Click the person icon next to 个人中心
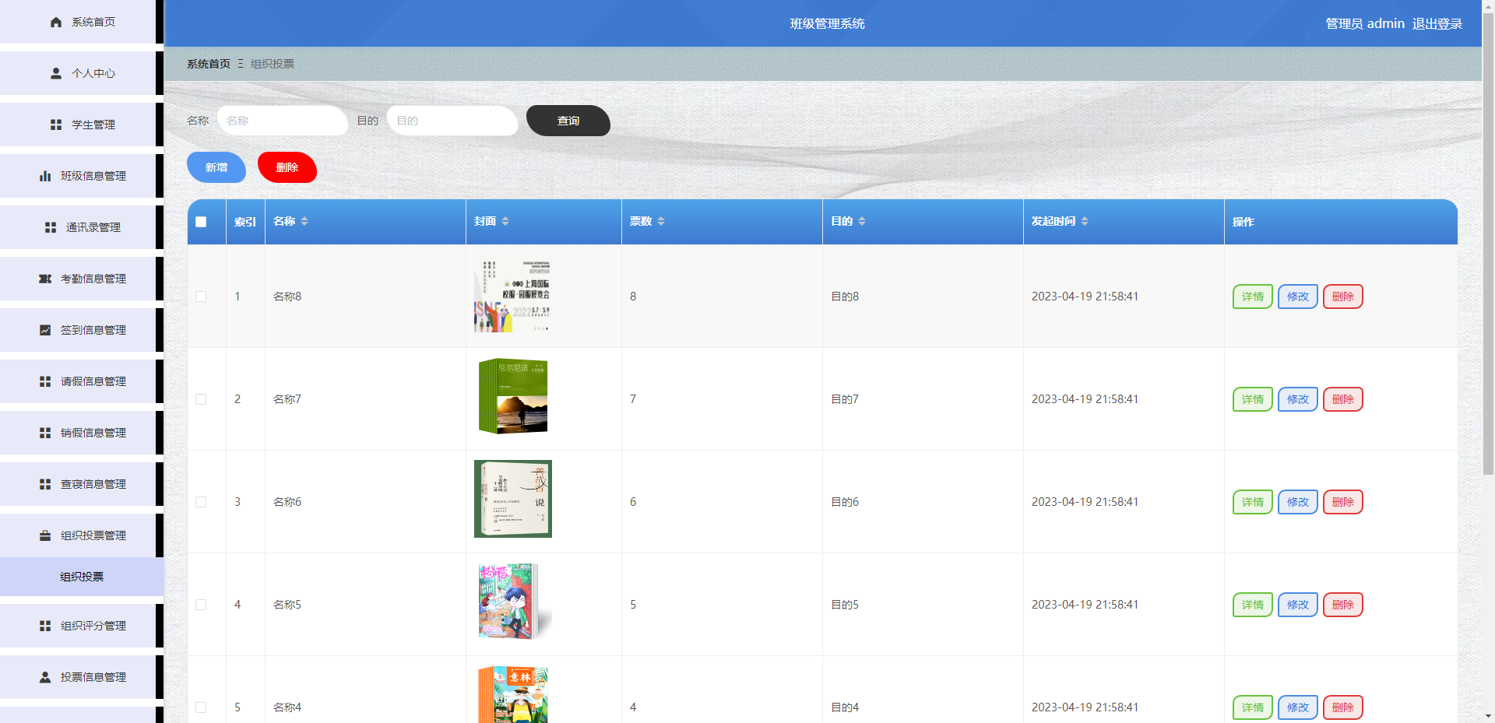Image resolution: width=1495 pixels, height=723 pixels. coord(56,73)
